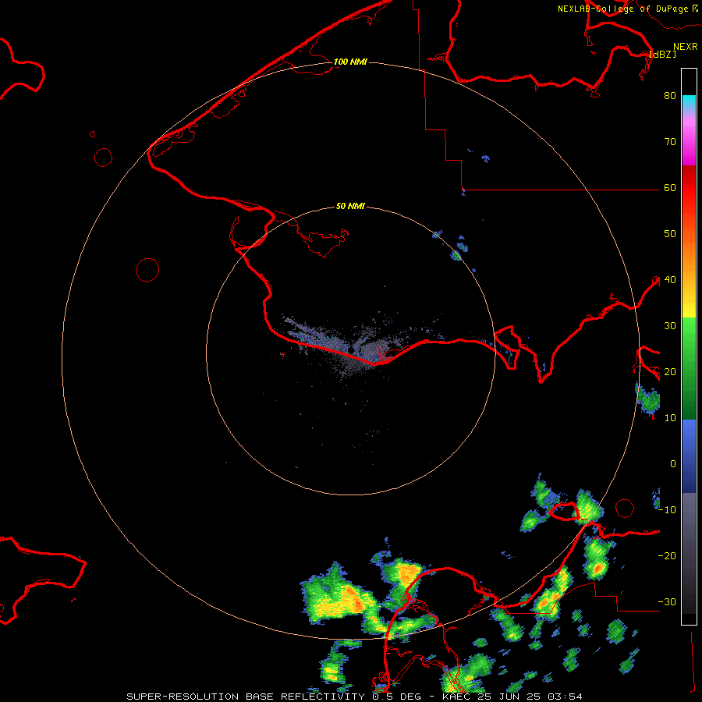Select the 80 value on the dBZ scale
702x702 pixels.
(x=670, y=95)
